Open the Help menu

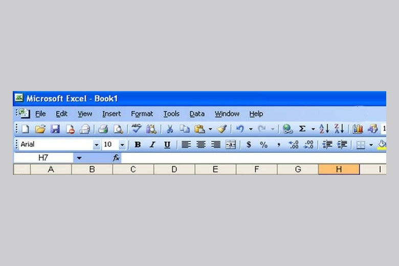click(256, 114)
